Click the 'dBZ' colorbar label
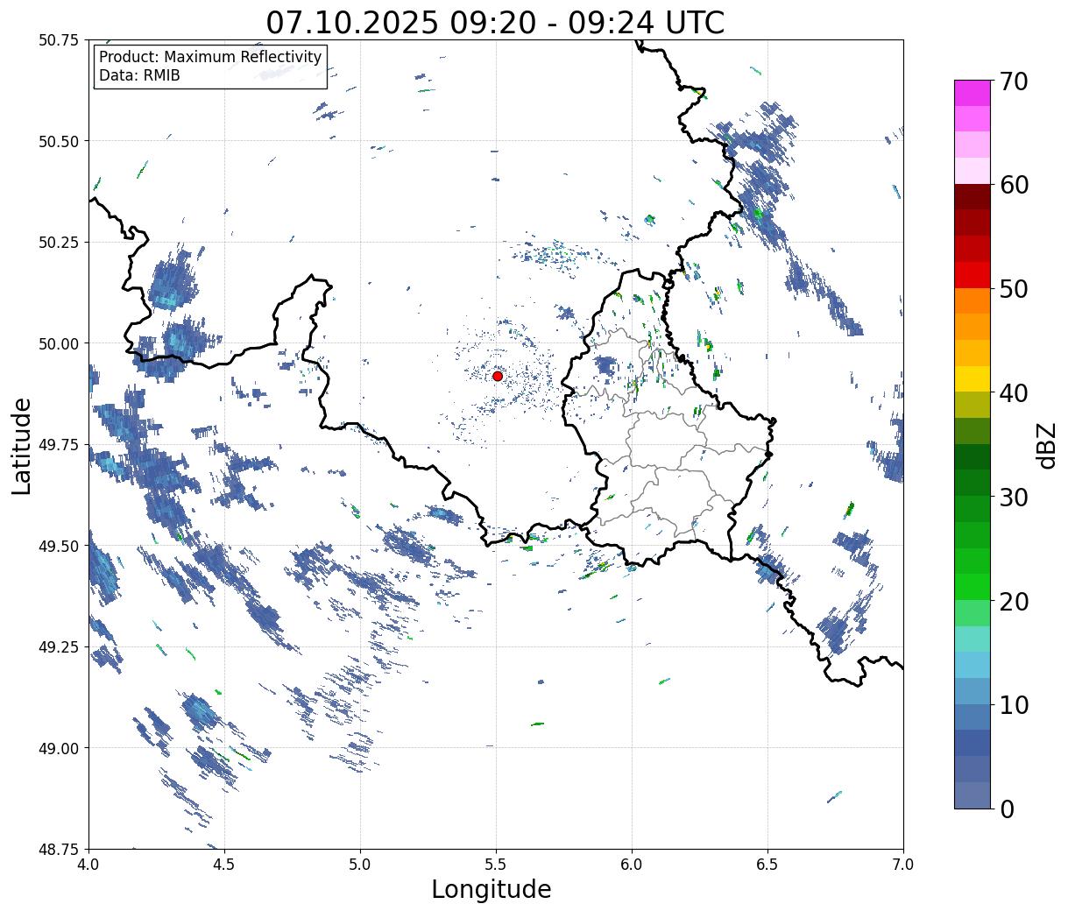The image size is (1068, 911). 1046,444
